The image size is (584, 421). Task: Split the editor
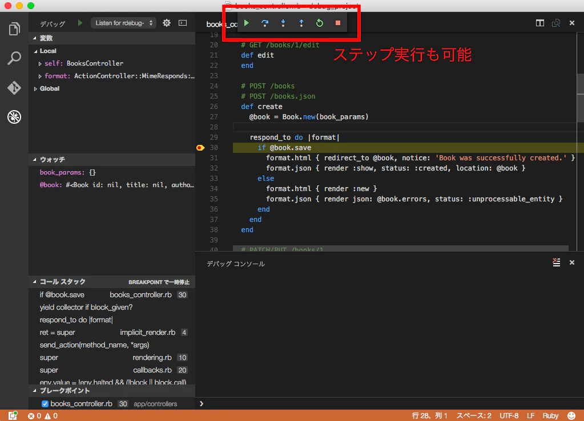pyautogui.click(x=539, y=23)
